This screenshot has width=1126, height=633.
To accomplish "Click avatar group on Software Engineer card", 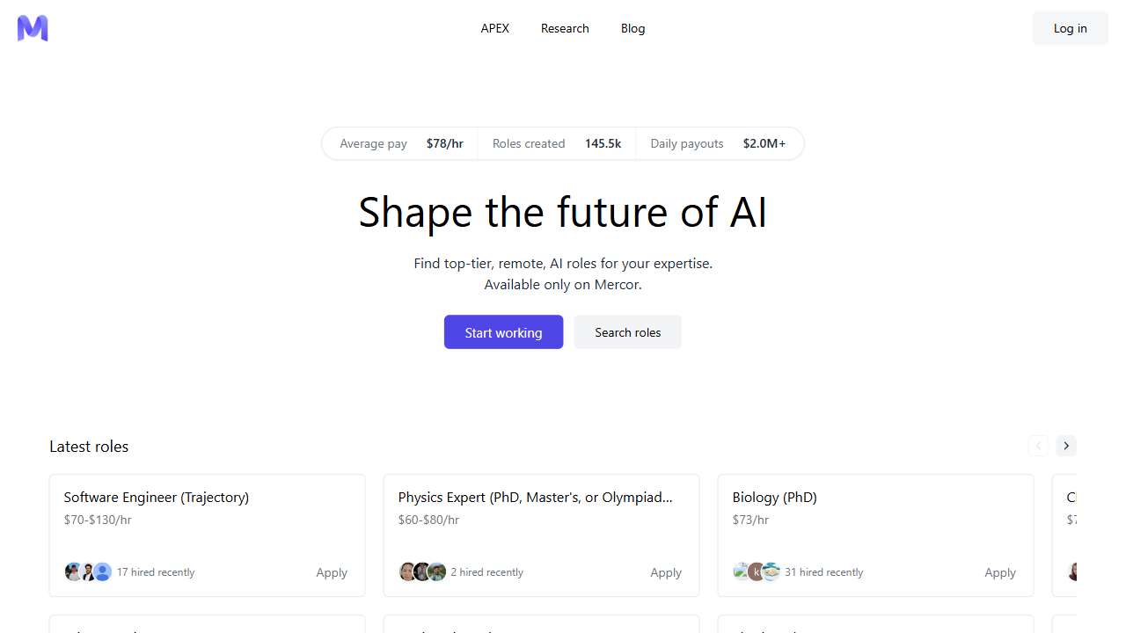I will click(88, 572).
